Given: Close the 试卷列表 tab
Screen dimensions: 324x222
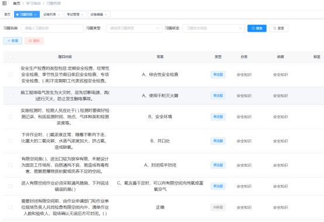Looking at the screenshot, I should point(59,15).
